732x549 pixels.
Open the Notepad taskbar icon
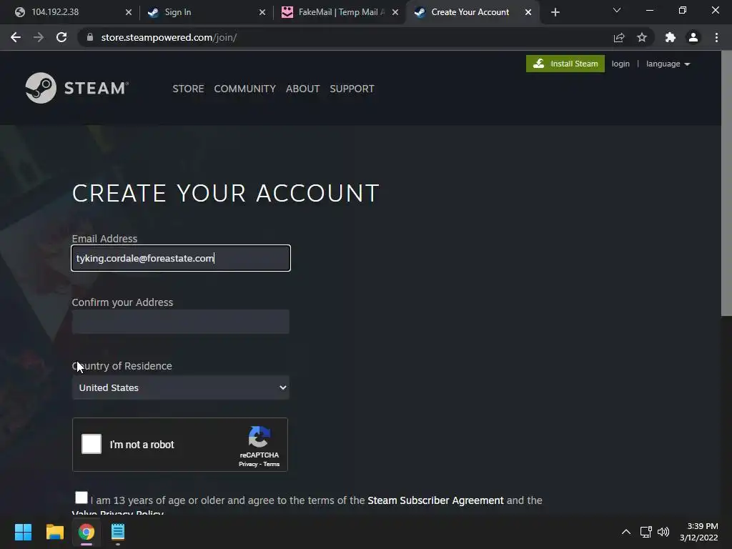[x=118, y=532]
